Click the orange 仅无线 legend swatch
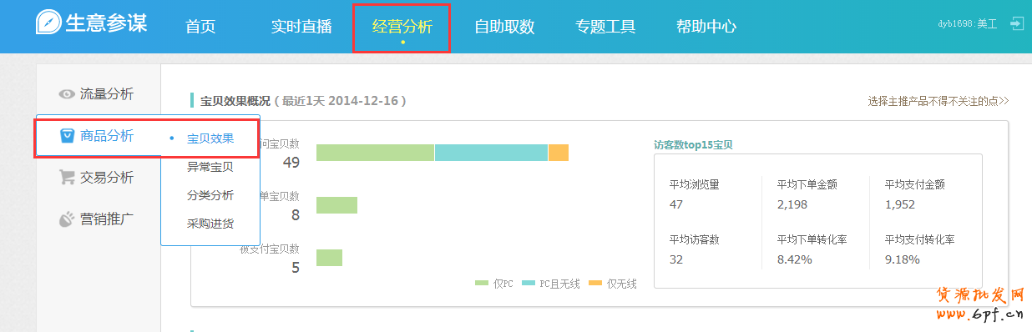The width and height of the screenshot is (1032, 332). (x=595, y=284)
